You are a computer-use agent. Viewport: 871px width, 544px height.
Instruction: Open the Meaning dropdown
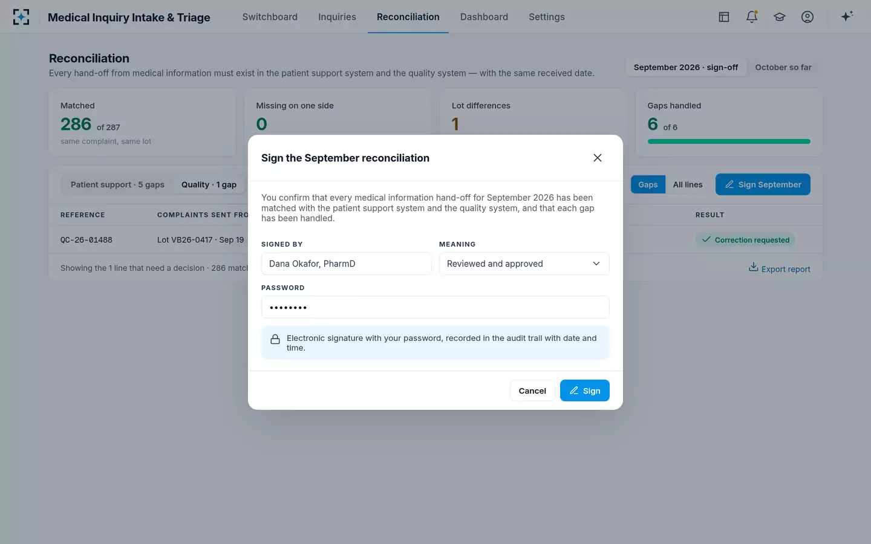(524, 264)
